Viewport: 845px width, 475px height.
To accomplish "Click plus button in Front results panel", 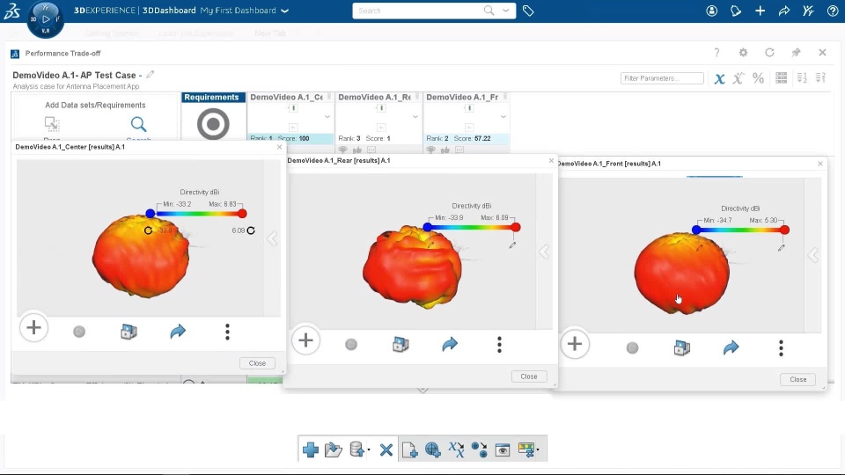I will point(575,344).
